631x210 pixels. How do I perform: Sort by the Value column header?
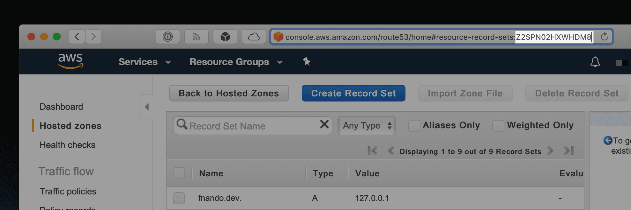point(367,173)
